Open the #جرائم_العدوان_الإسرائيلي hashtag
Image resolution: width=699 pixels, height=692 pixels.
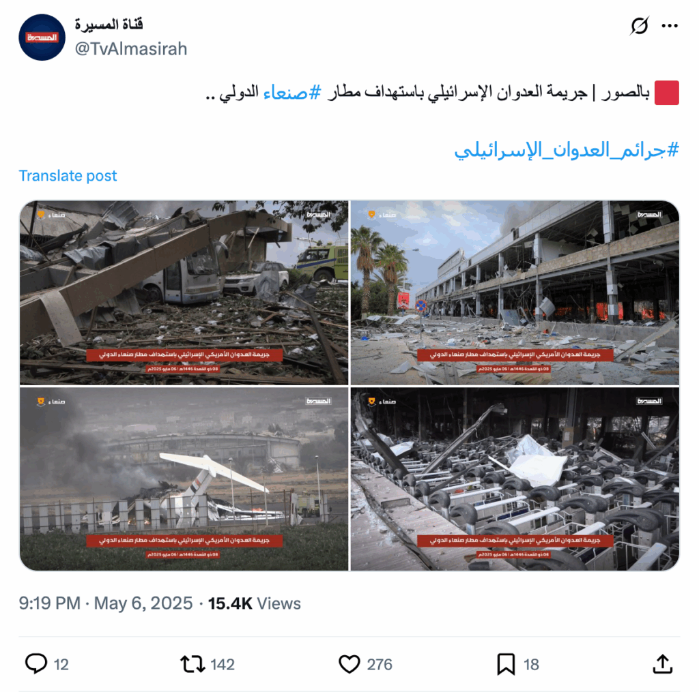coord(566,150)
